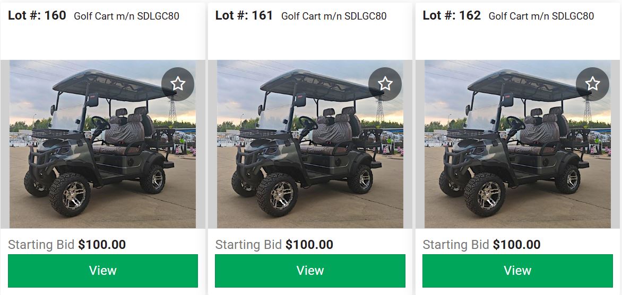Click the 'Lot #: 161' heading
622x295 pixels.
coord(244,15)
